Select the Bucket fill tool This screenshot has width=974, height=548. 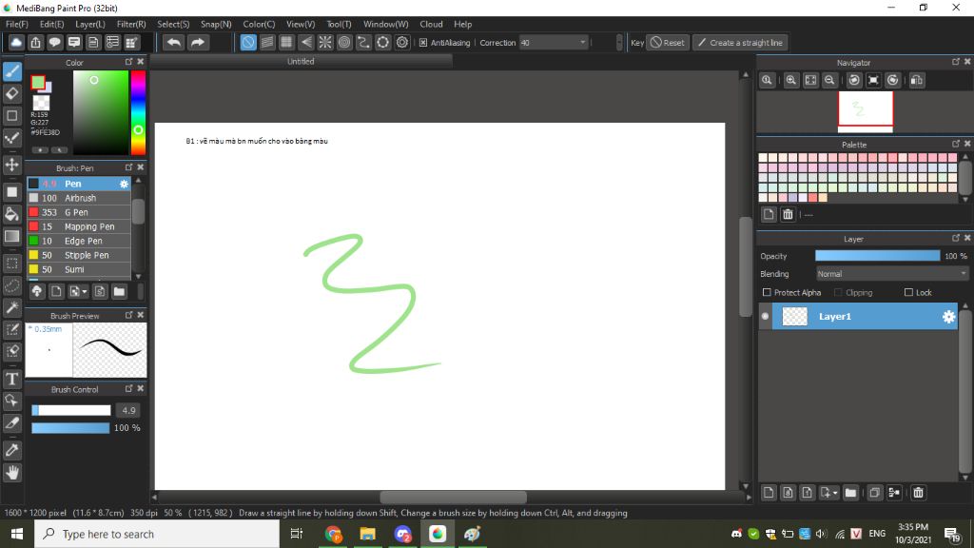[x=11, y=214]
